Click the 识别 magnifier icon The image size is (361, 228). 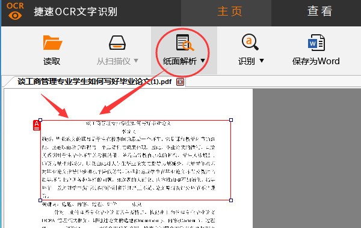(250, 42)
